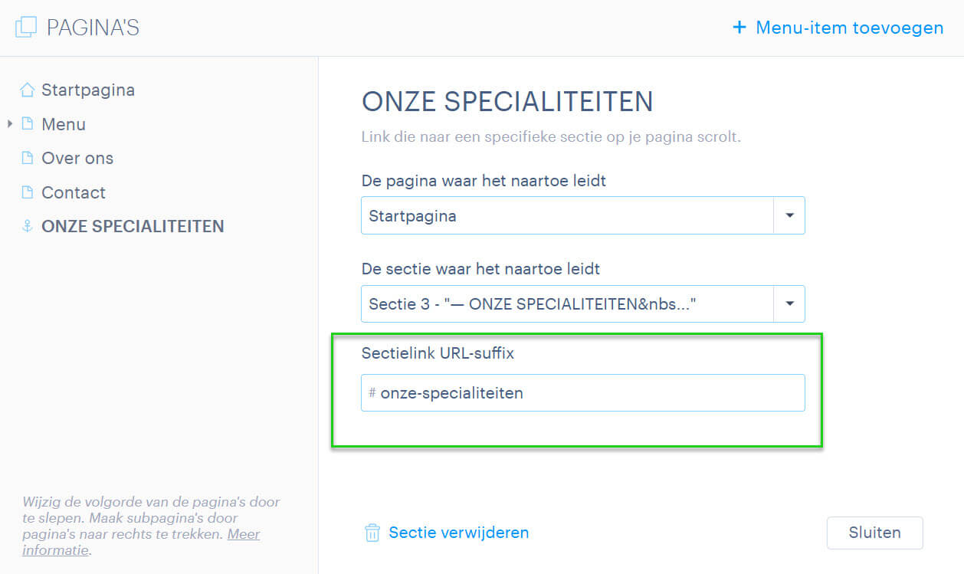
Task: Click the trash can icon
Action: (372, 533)
